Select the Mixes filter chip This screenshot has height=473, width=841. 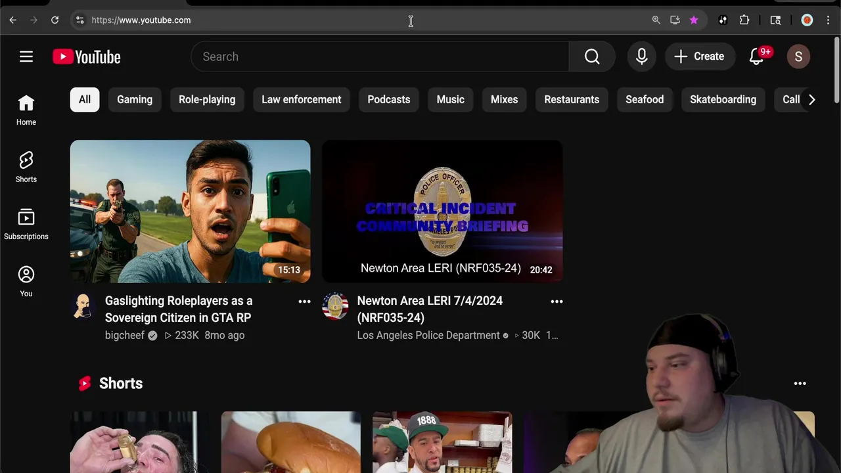tap(505, 100)
